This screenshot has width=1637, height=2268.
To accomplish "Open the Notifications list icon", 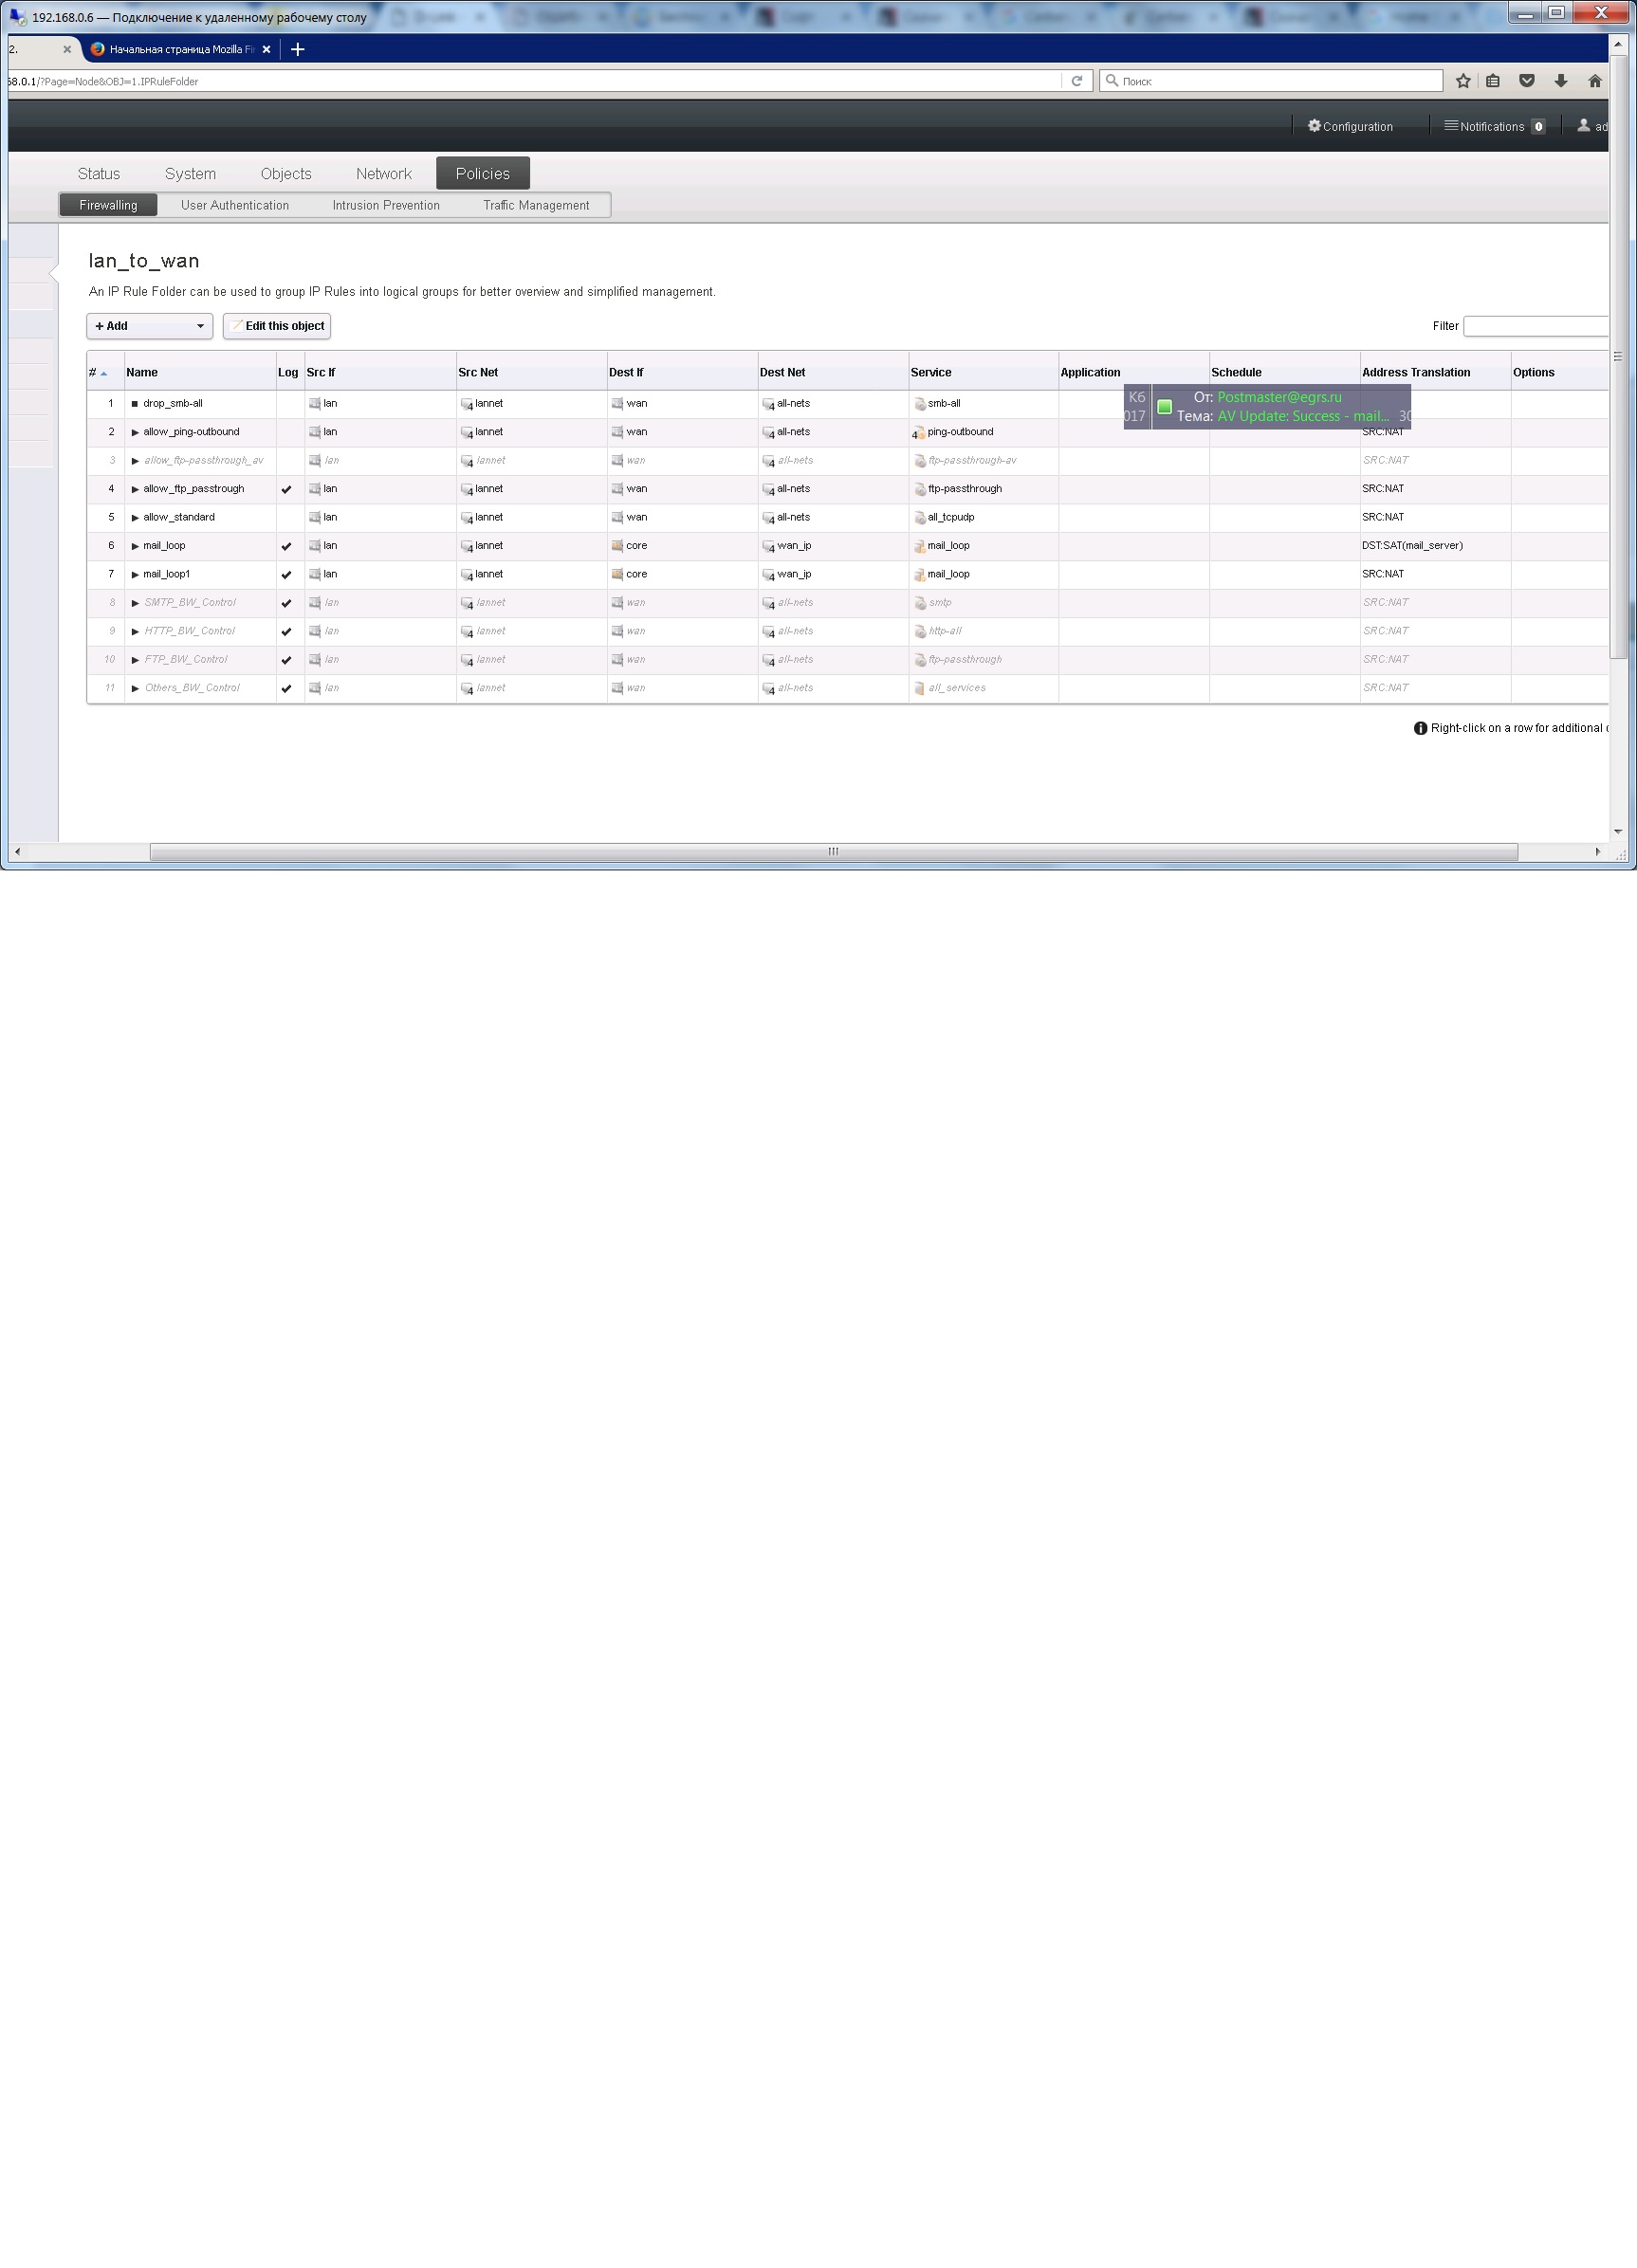I will point(1450,126).
